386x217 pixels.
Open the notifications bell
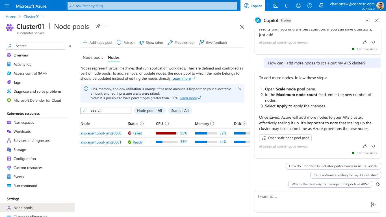(x=287, y=6)
